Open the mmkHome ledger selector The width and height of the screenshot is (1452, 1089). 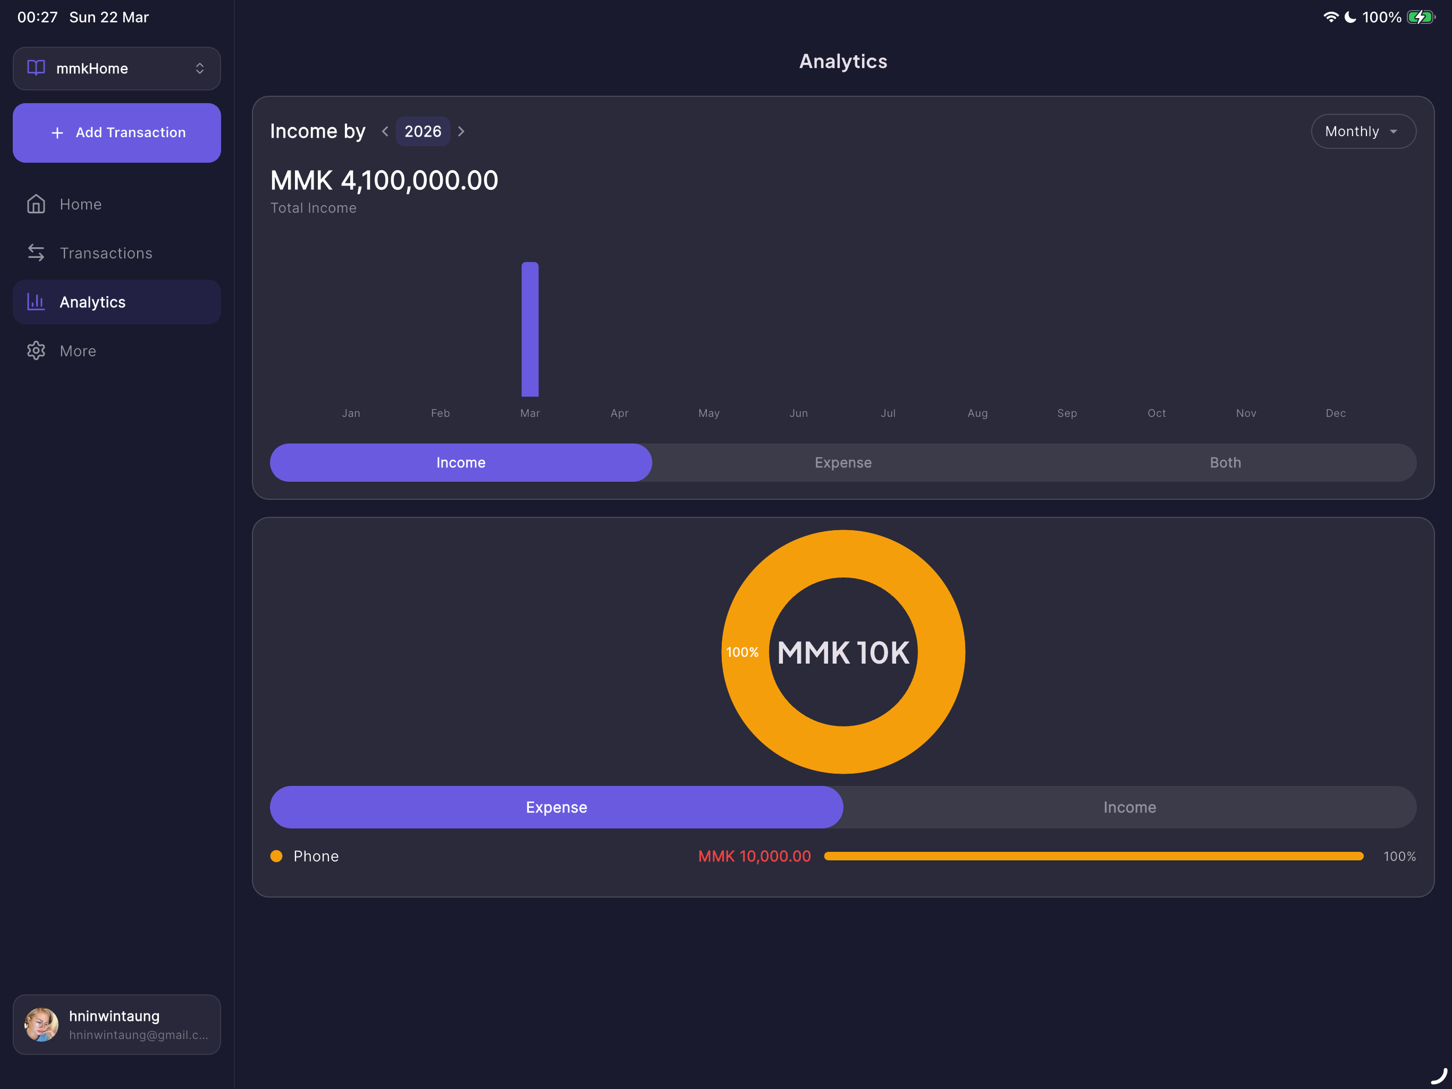click(117, 68)
